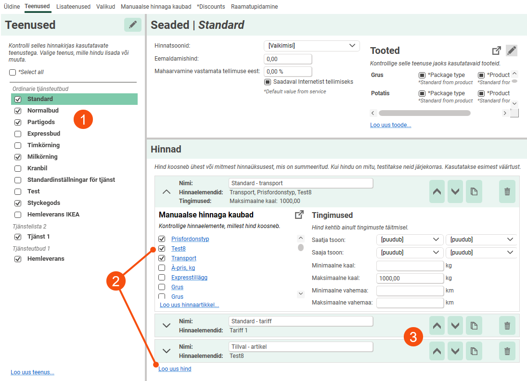
Task: Open the Raamatupidamine tab
Action: [x=254, y=7]
